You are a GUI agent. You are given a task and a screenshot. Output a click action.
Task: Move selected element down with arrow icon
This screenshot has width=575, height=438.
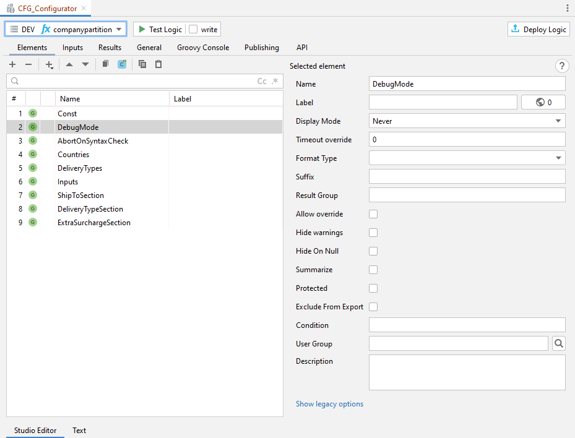click(85, 64)
